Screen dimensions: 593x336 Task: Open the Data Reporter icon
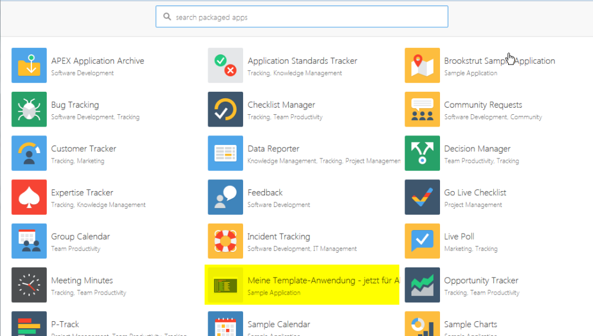point(225,153)
